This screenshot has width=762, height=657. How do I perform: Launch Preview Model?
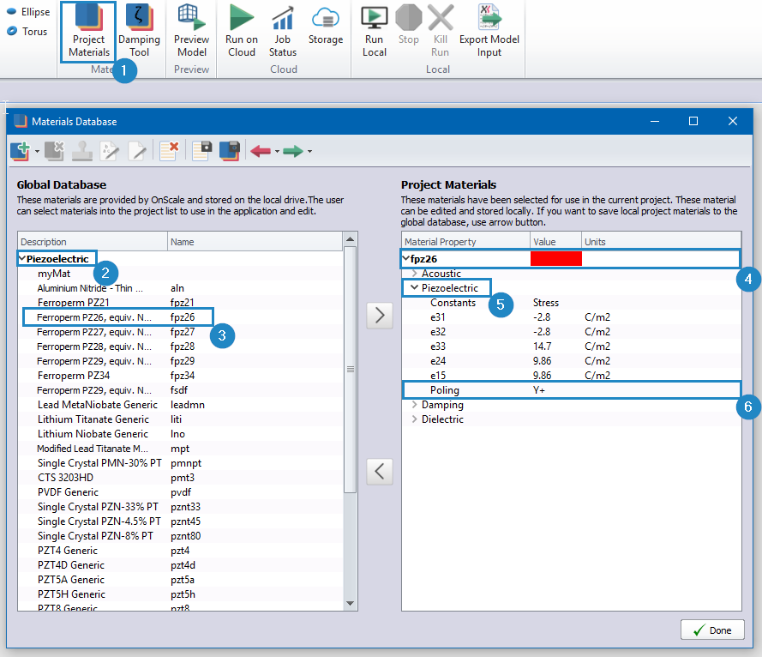pos(191,32)
